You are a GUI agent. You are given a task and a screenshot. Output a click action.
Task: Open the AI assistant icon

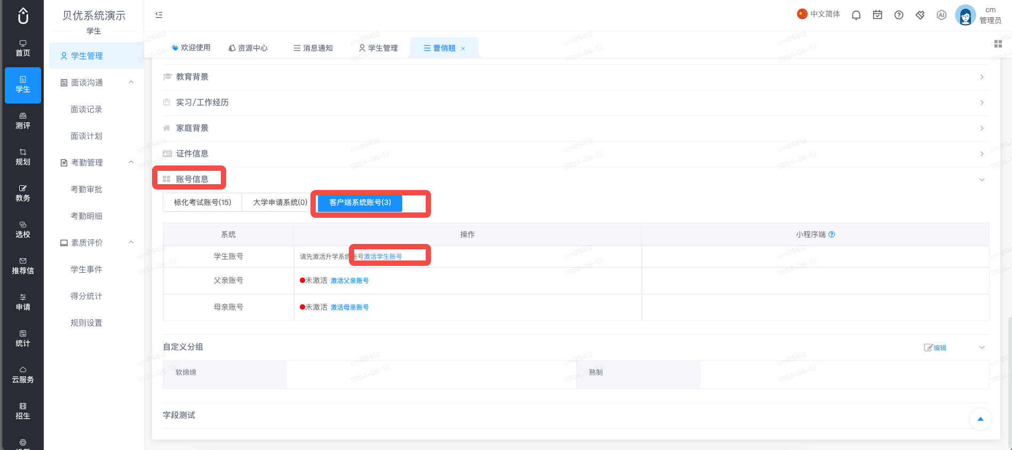tap(942, 15)
